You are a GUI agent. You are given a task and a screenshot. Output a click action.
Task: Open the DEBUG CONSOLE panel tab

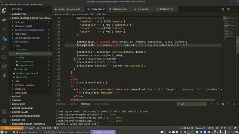(x=102, y=104)
